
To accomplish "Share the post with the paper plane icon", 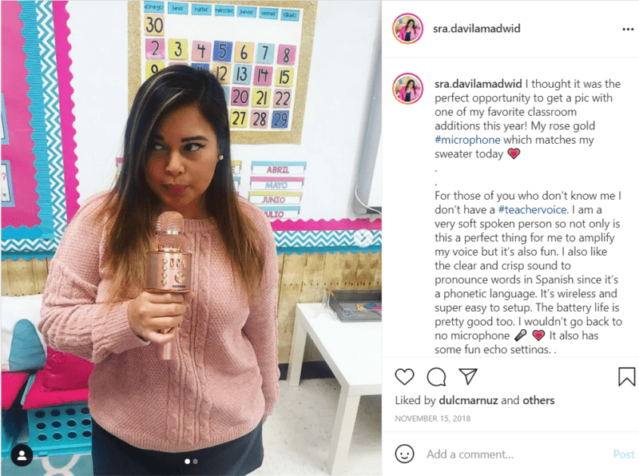I will point(468,376).
